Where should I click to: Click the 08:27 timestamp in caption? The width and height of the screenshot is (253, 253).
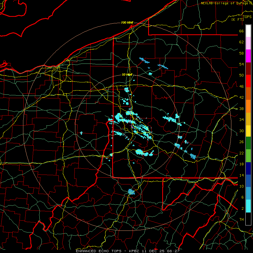pyautogui.click(x=173, y=251)
